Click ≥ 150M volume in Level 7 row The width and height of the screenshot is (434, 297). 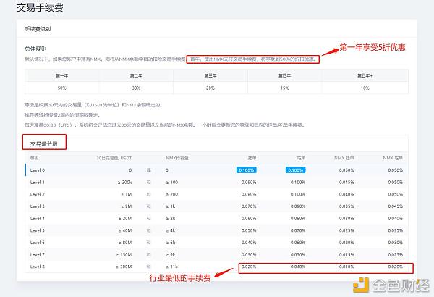[124, 254]
